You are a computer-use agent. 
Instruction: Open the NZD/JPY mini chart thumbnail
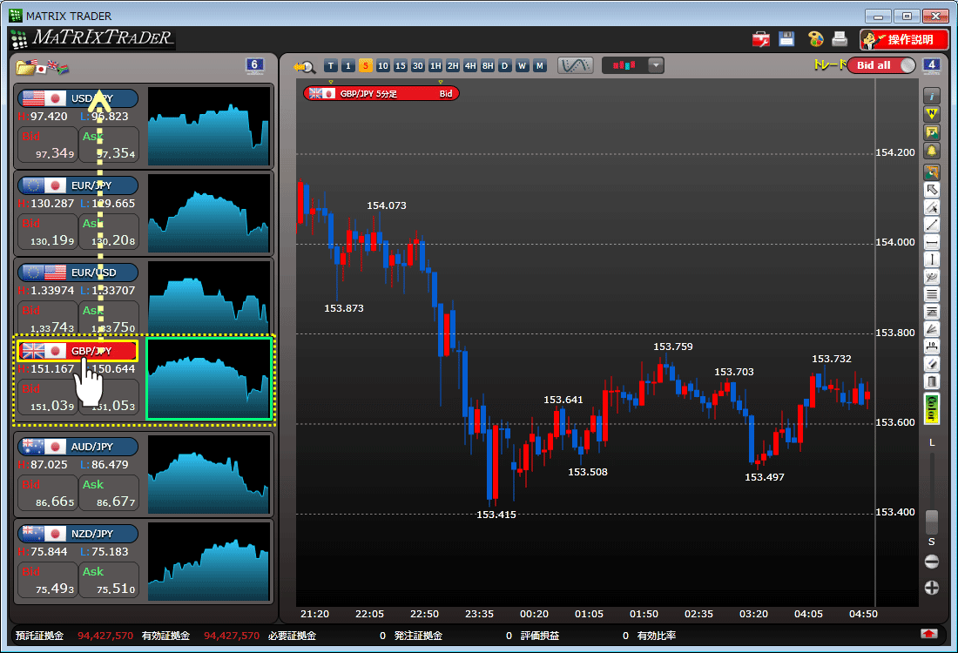tap(209, 562)
